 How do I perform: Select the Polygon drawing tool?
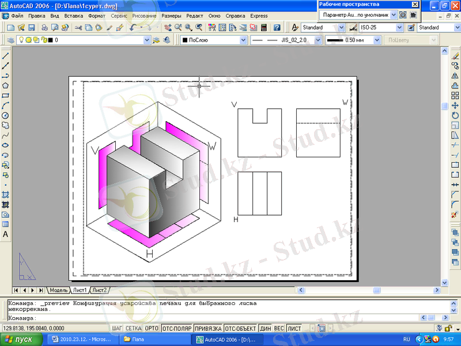[6, 85]
